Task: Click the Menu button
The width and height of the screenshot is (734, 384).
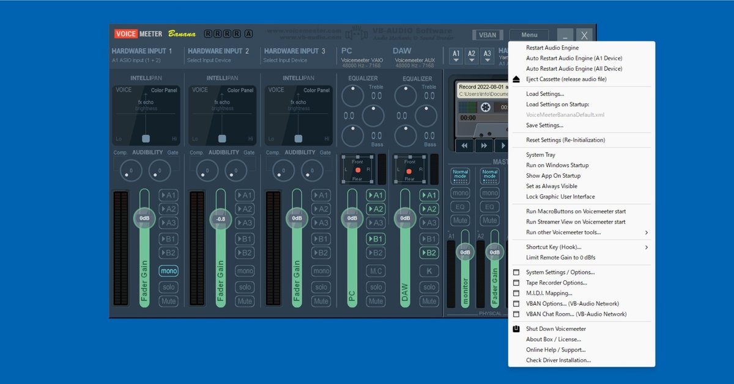Action: coord(529,35)
